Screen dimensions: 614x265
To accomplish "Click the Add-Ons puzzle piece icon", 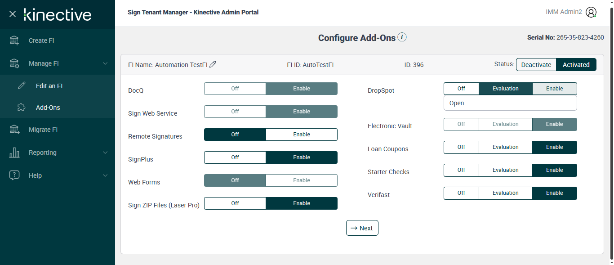I will 22,108.
